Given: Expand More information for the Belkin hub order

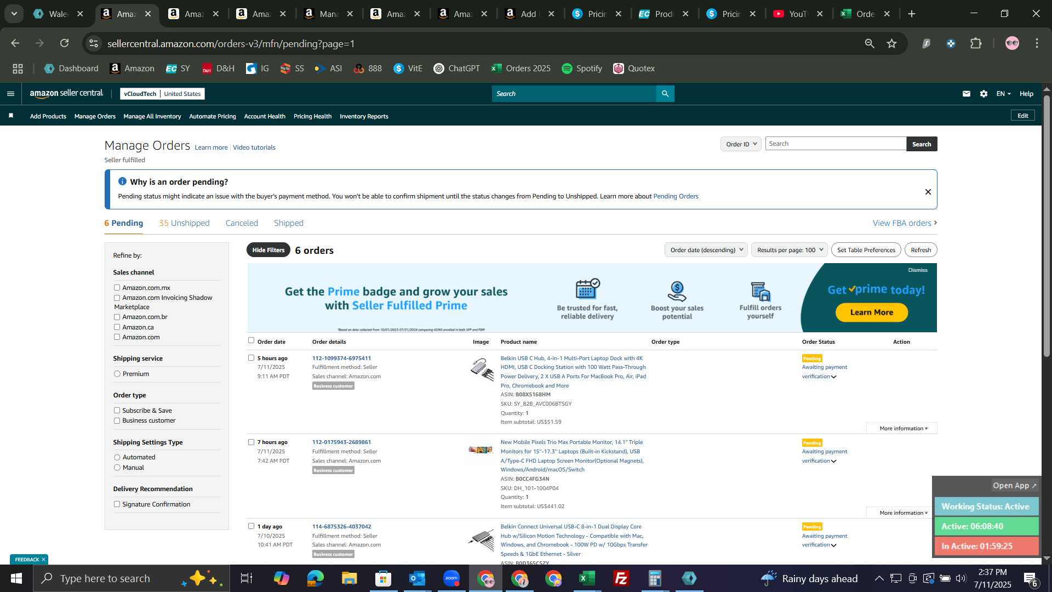Looking at the screenshot, I should point(902,428).
